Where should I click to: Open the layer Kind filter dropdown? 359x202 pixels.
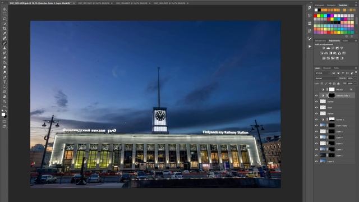click(x=323, y=73)
